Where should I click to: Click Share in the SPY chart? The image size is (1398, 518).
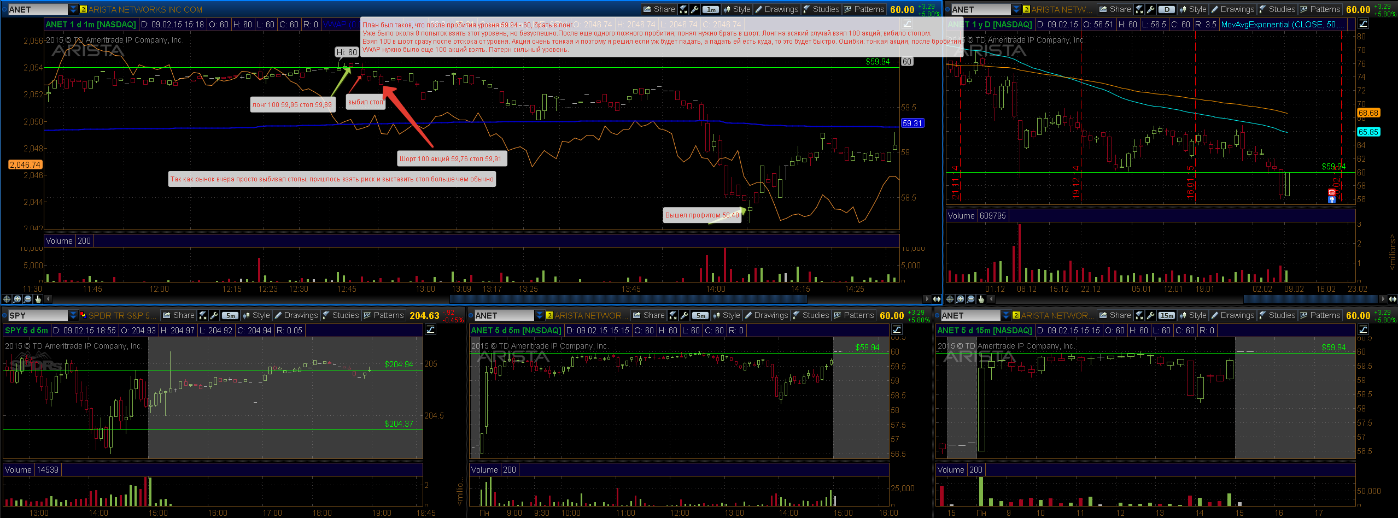coord(178,315)
